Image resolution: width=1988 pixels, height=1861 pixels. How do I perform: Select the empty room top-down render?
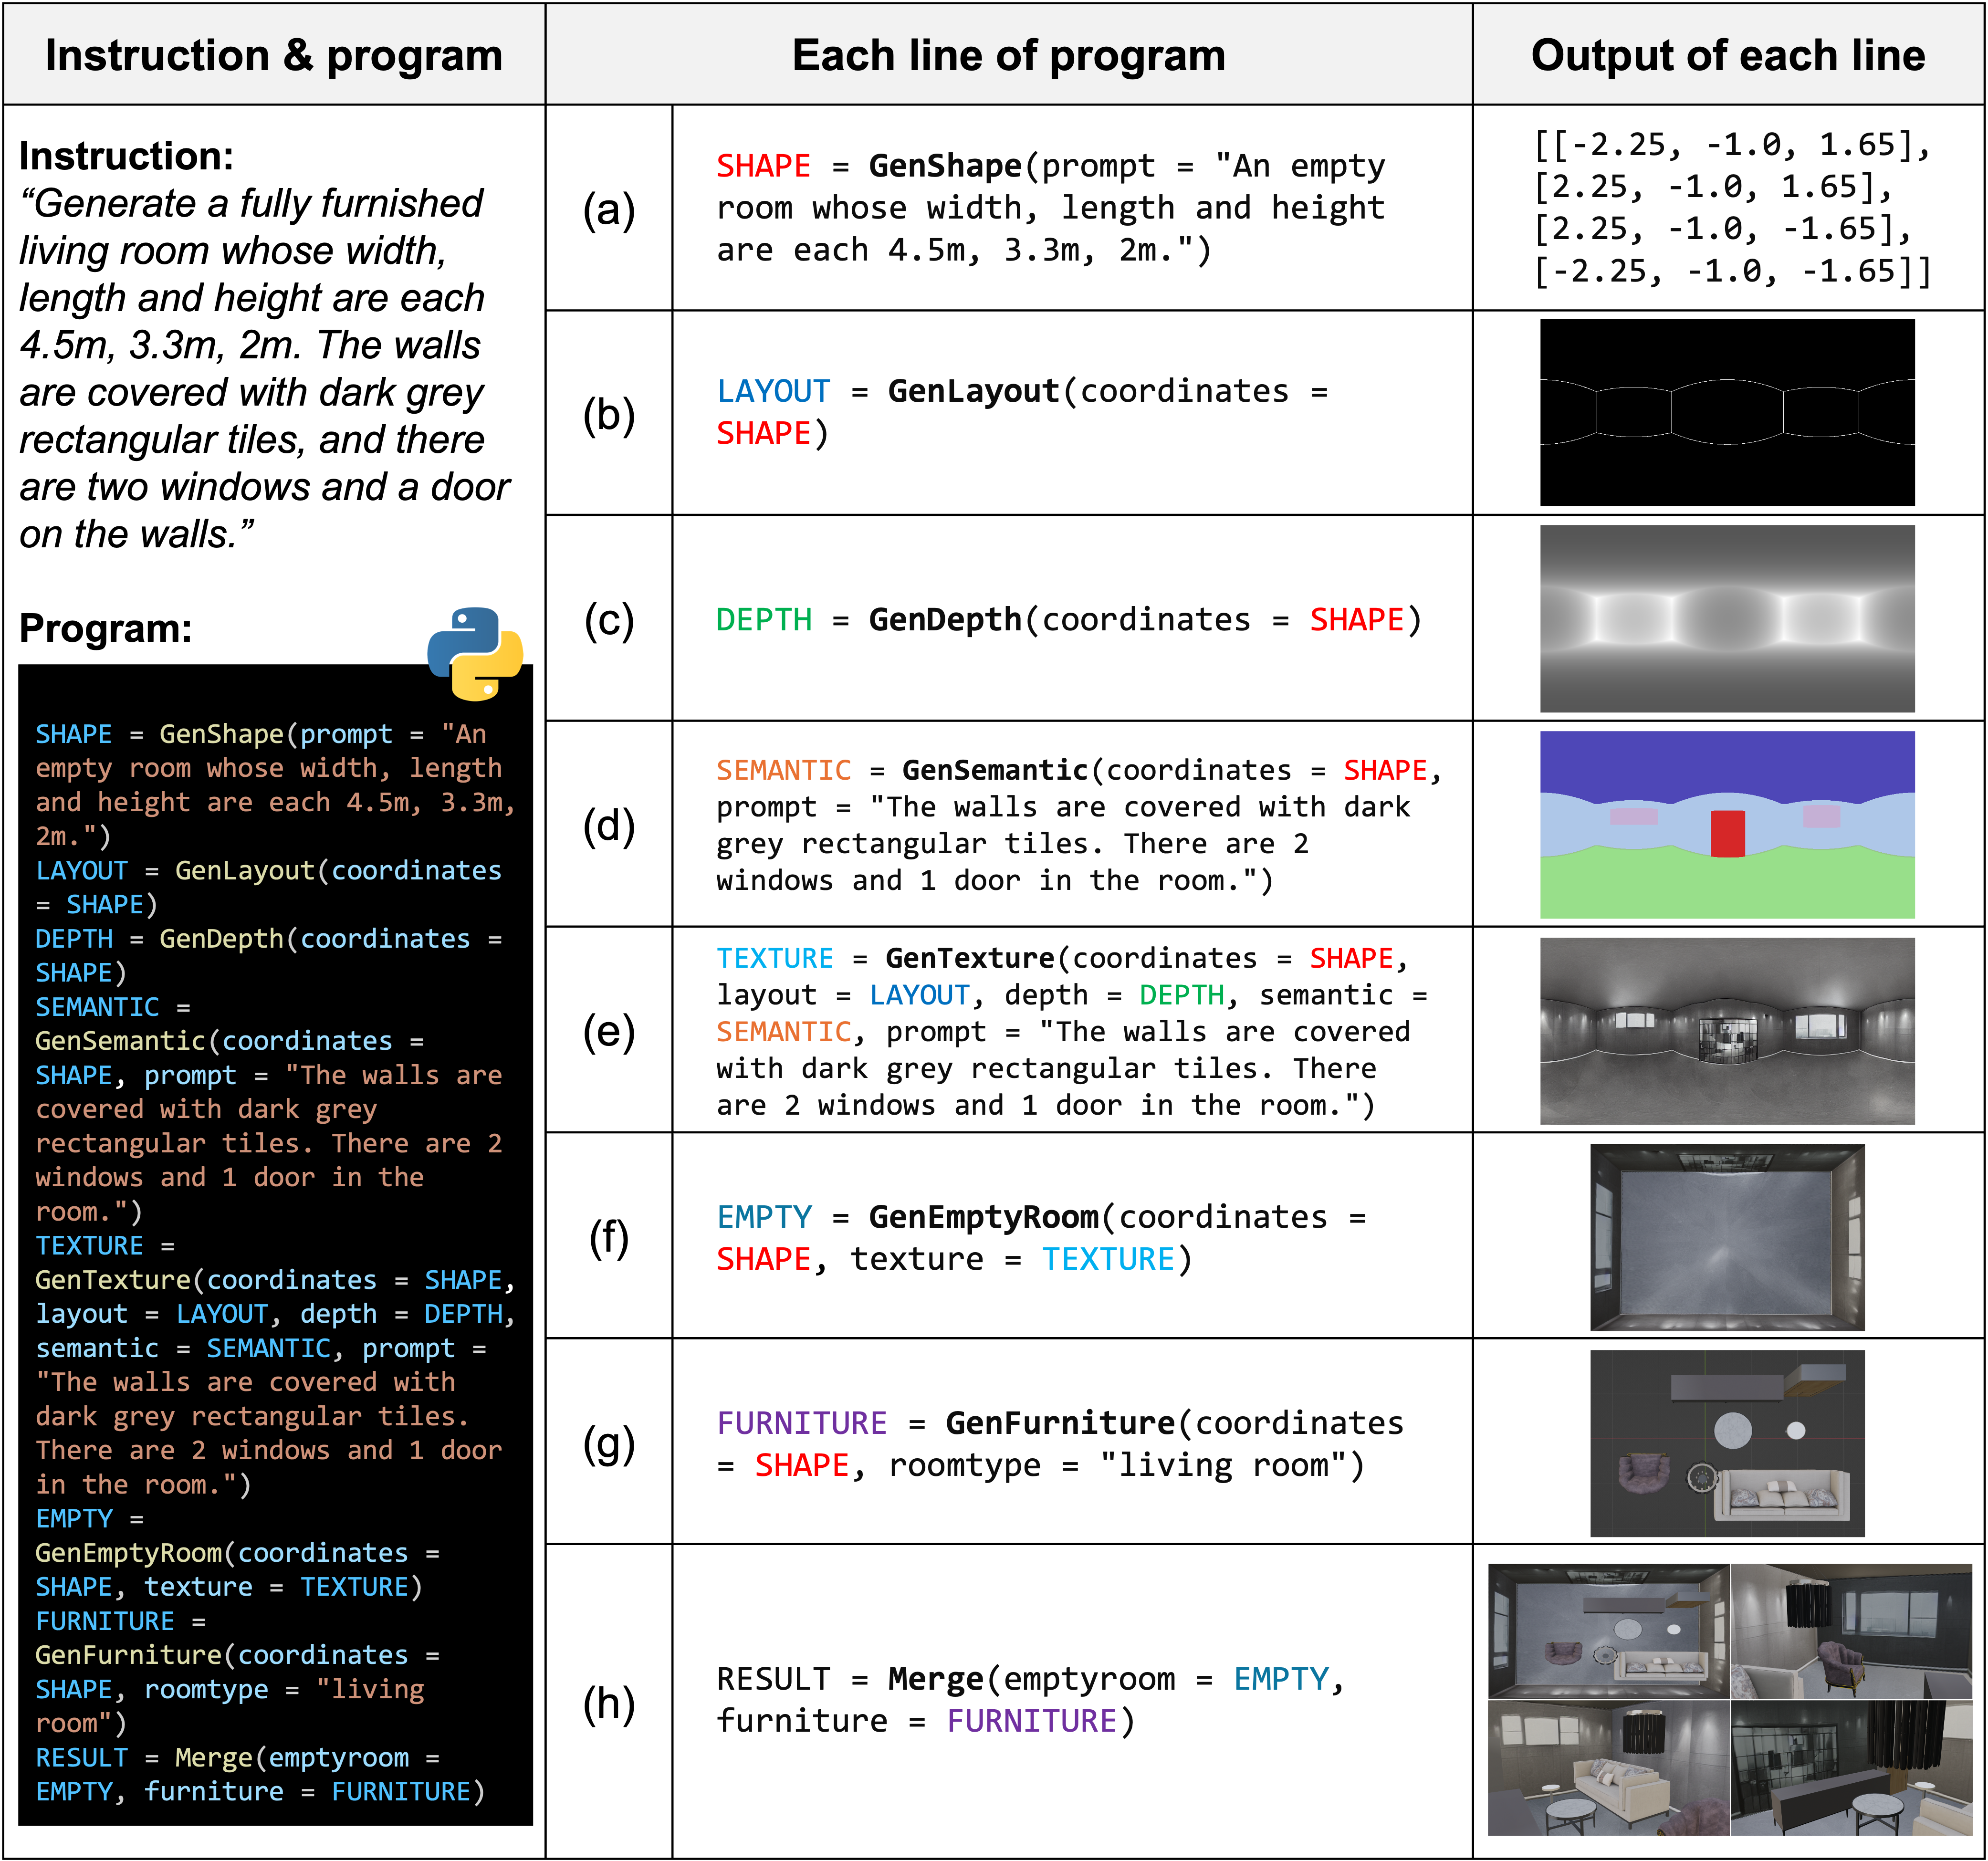click(1727, 1236)
